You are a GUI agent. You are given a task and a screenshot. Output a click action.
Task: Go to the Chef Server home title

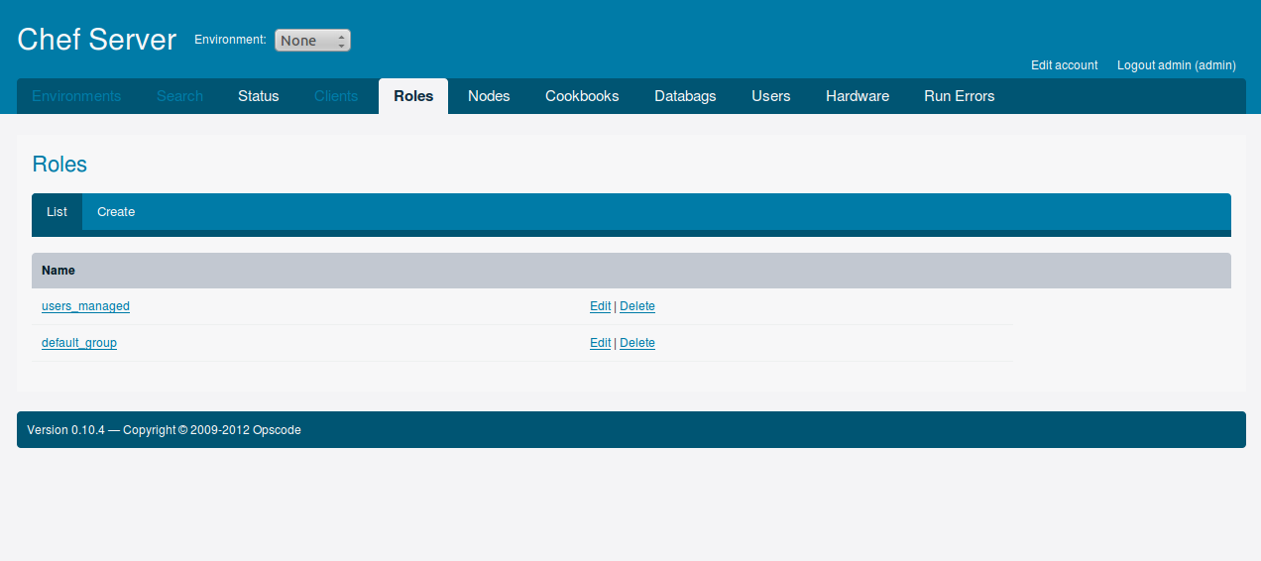pos(97,40)
